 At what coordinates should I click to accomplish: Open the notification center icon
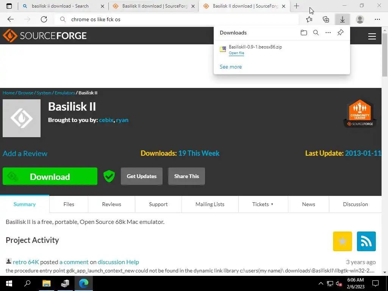[375, 283]
